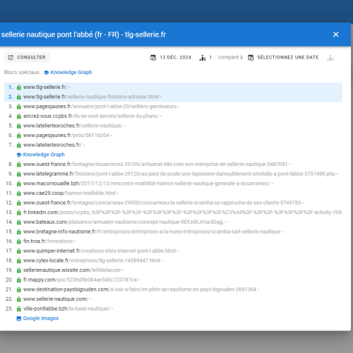Image resolution: width=353 pixels, height=353 pixels.
Task: Click the Knowledge Graph row below result 7
Action: click(x=40, y=155)
